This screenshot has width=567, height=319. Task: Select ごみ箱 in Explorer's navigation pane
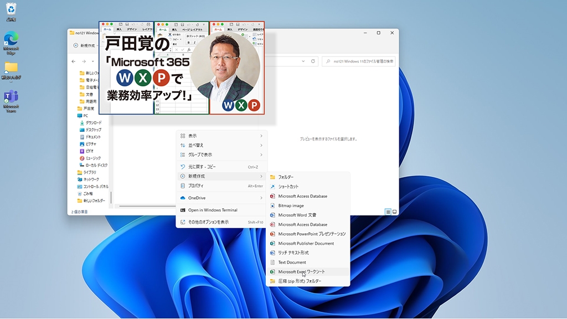pos(85,193)
